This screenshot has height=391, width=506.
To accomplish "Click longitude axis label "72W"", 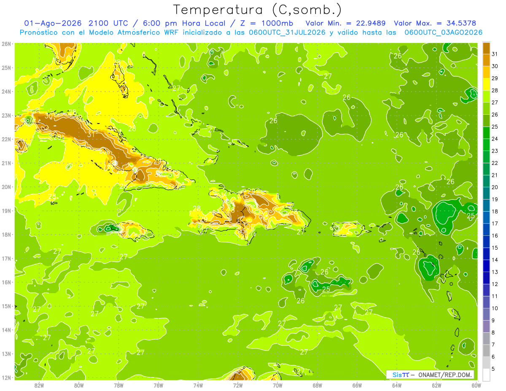I will tap(238, 385).
